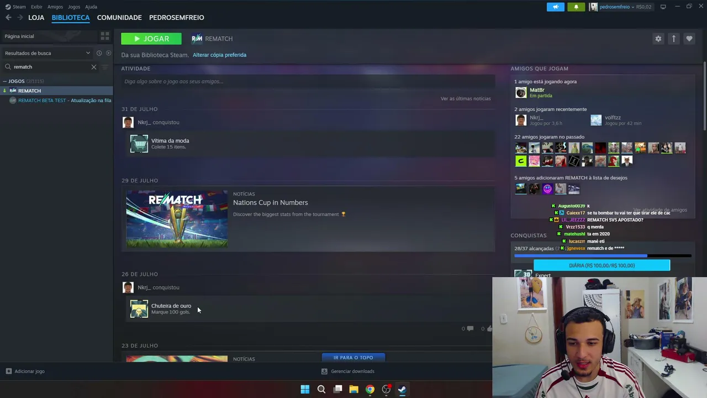Image resolution: width=707 pixels, height=398 pixels.
Task: Open the Jogos menu
Action: [74, 7]
